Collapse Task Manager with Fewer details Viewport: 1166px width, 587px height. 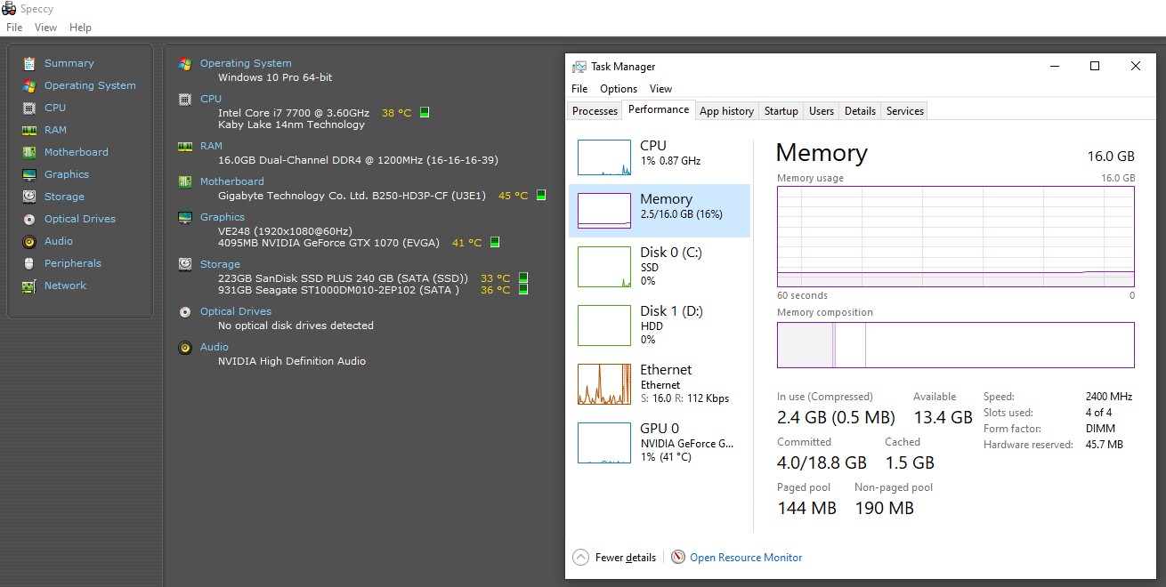tap(615, 558)
